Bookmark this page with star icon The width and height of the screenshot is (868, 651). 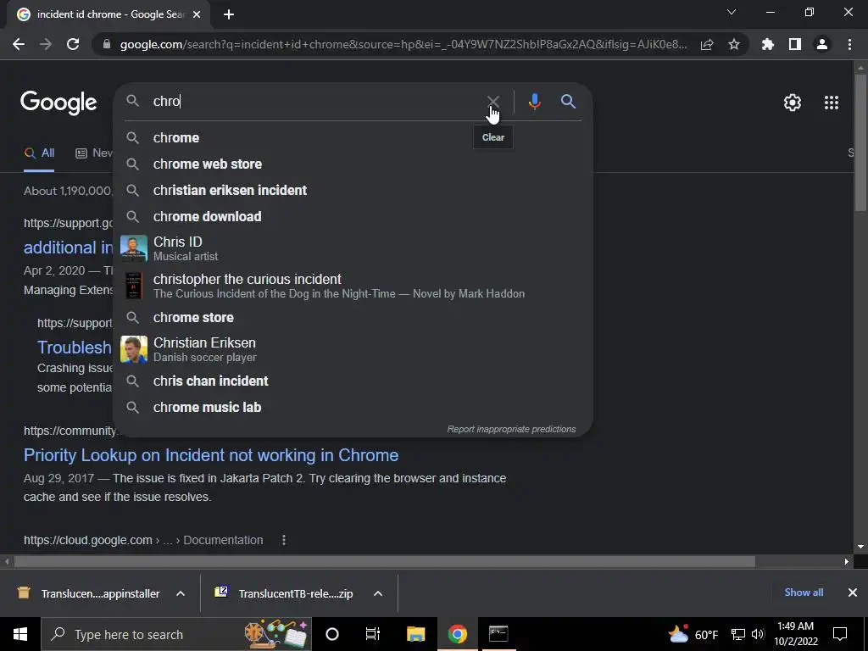click(x=733, y=44)
